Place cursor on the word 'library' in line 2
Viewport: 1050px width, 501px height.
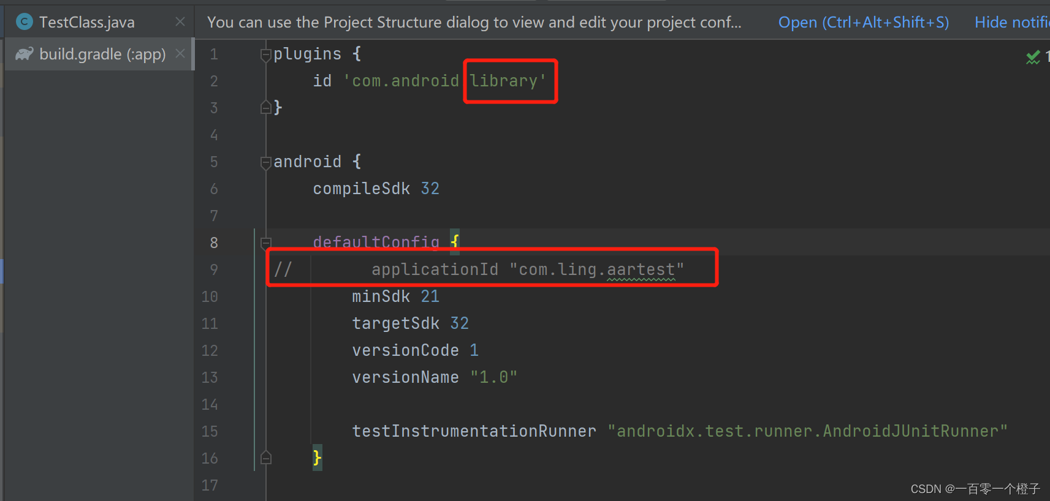pos(504,81)
